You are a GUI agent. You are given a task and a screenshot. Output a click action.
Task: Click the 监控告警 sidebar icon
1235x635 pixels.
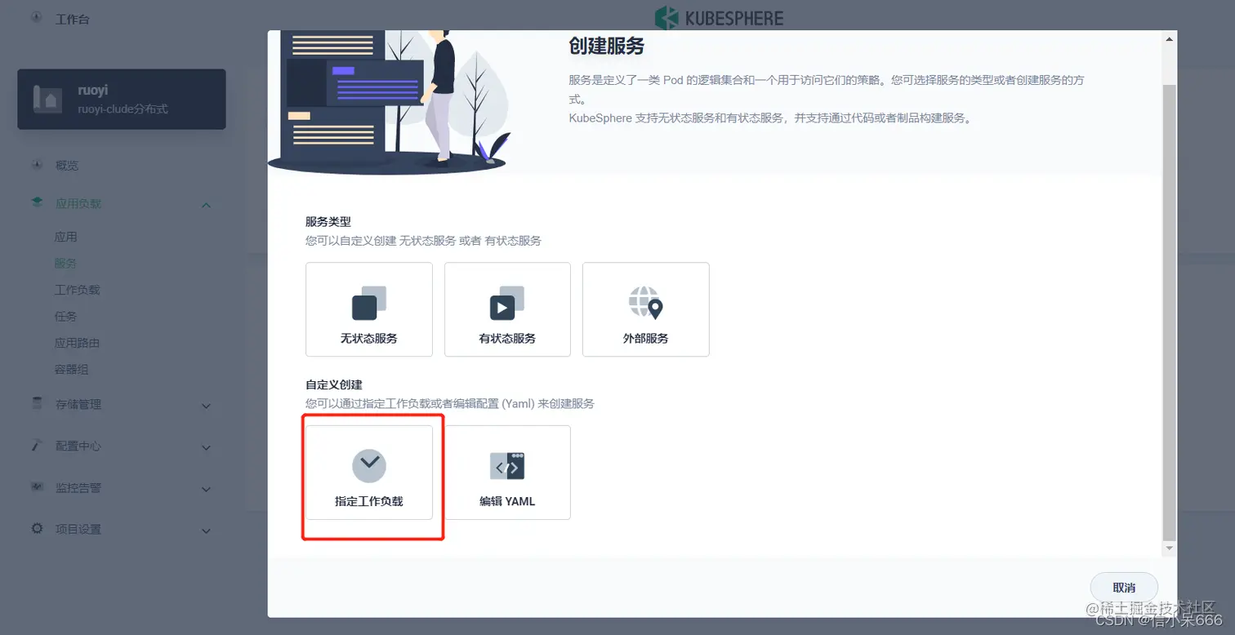click(x=37, y=488)
